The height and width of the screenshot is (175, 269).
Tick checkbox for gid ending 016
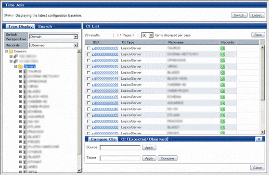pos(89,73)
